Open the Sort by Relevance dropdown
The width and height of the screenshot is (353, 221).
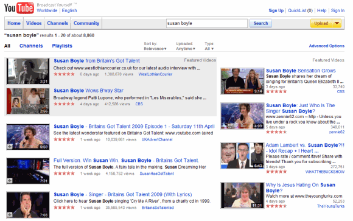[155, 49]
